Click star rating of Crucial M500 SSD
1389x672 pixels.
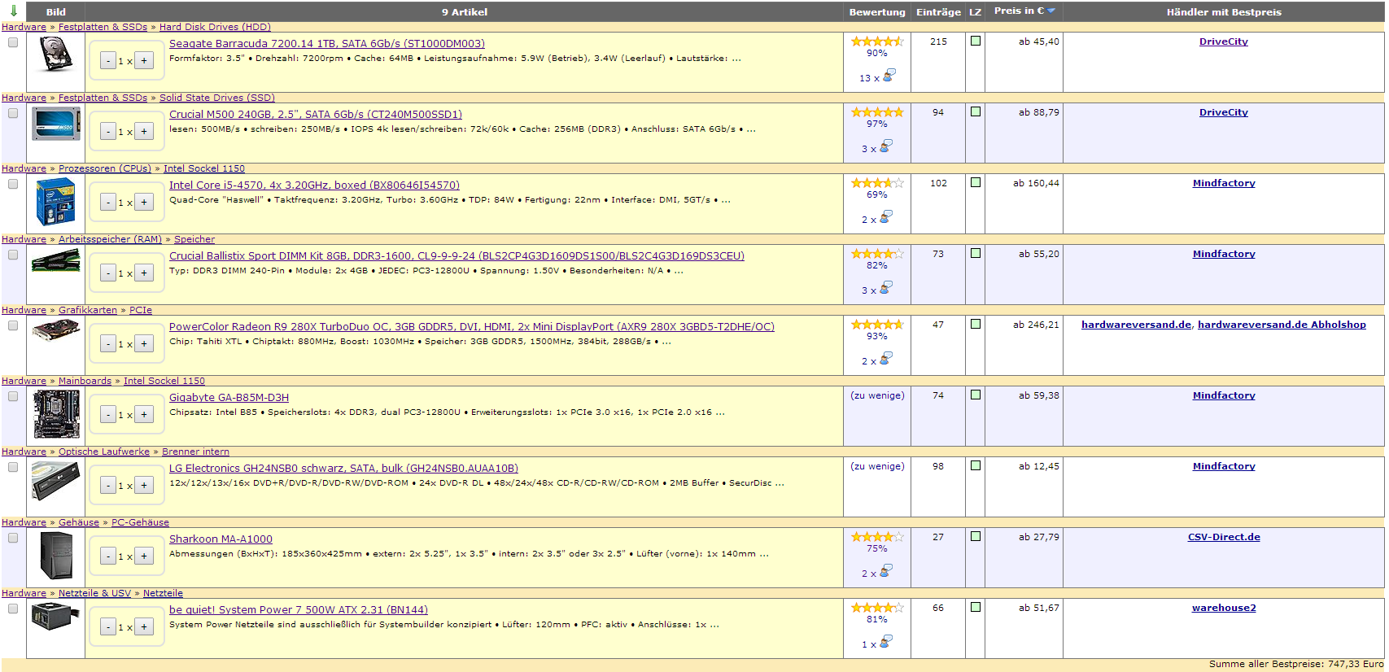coord(877,112)
